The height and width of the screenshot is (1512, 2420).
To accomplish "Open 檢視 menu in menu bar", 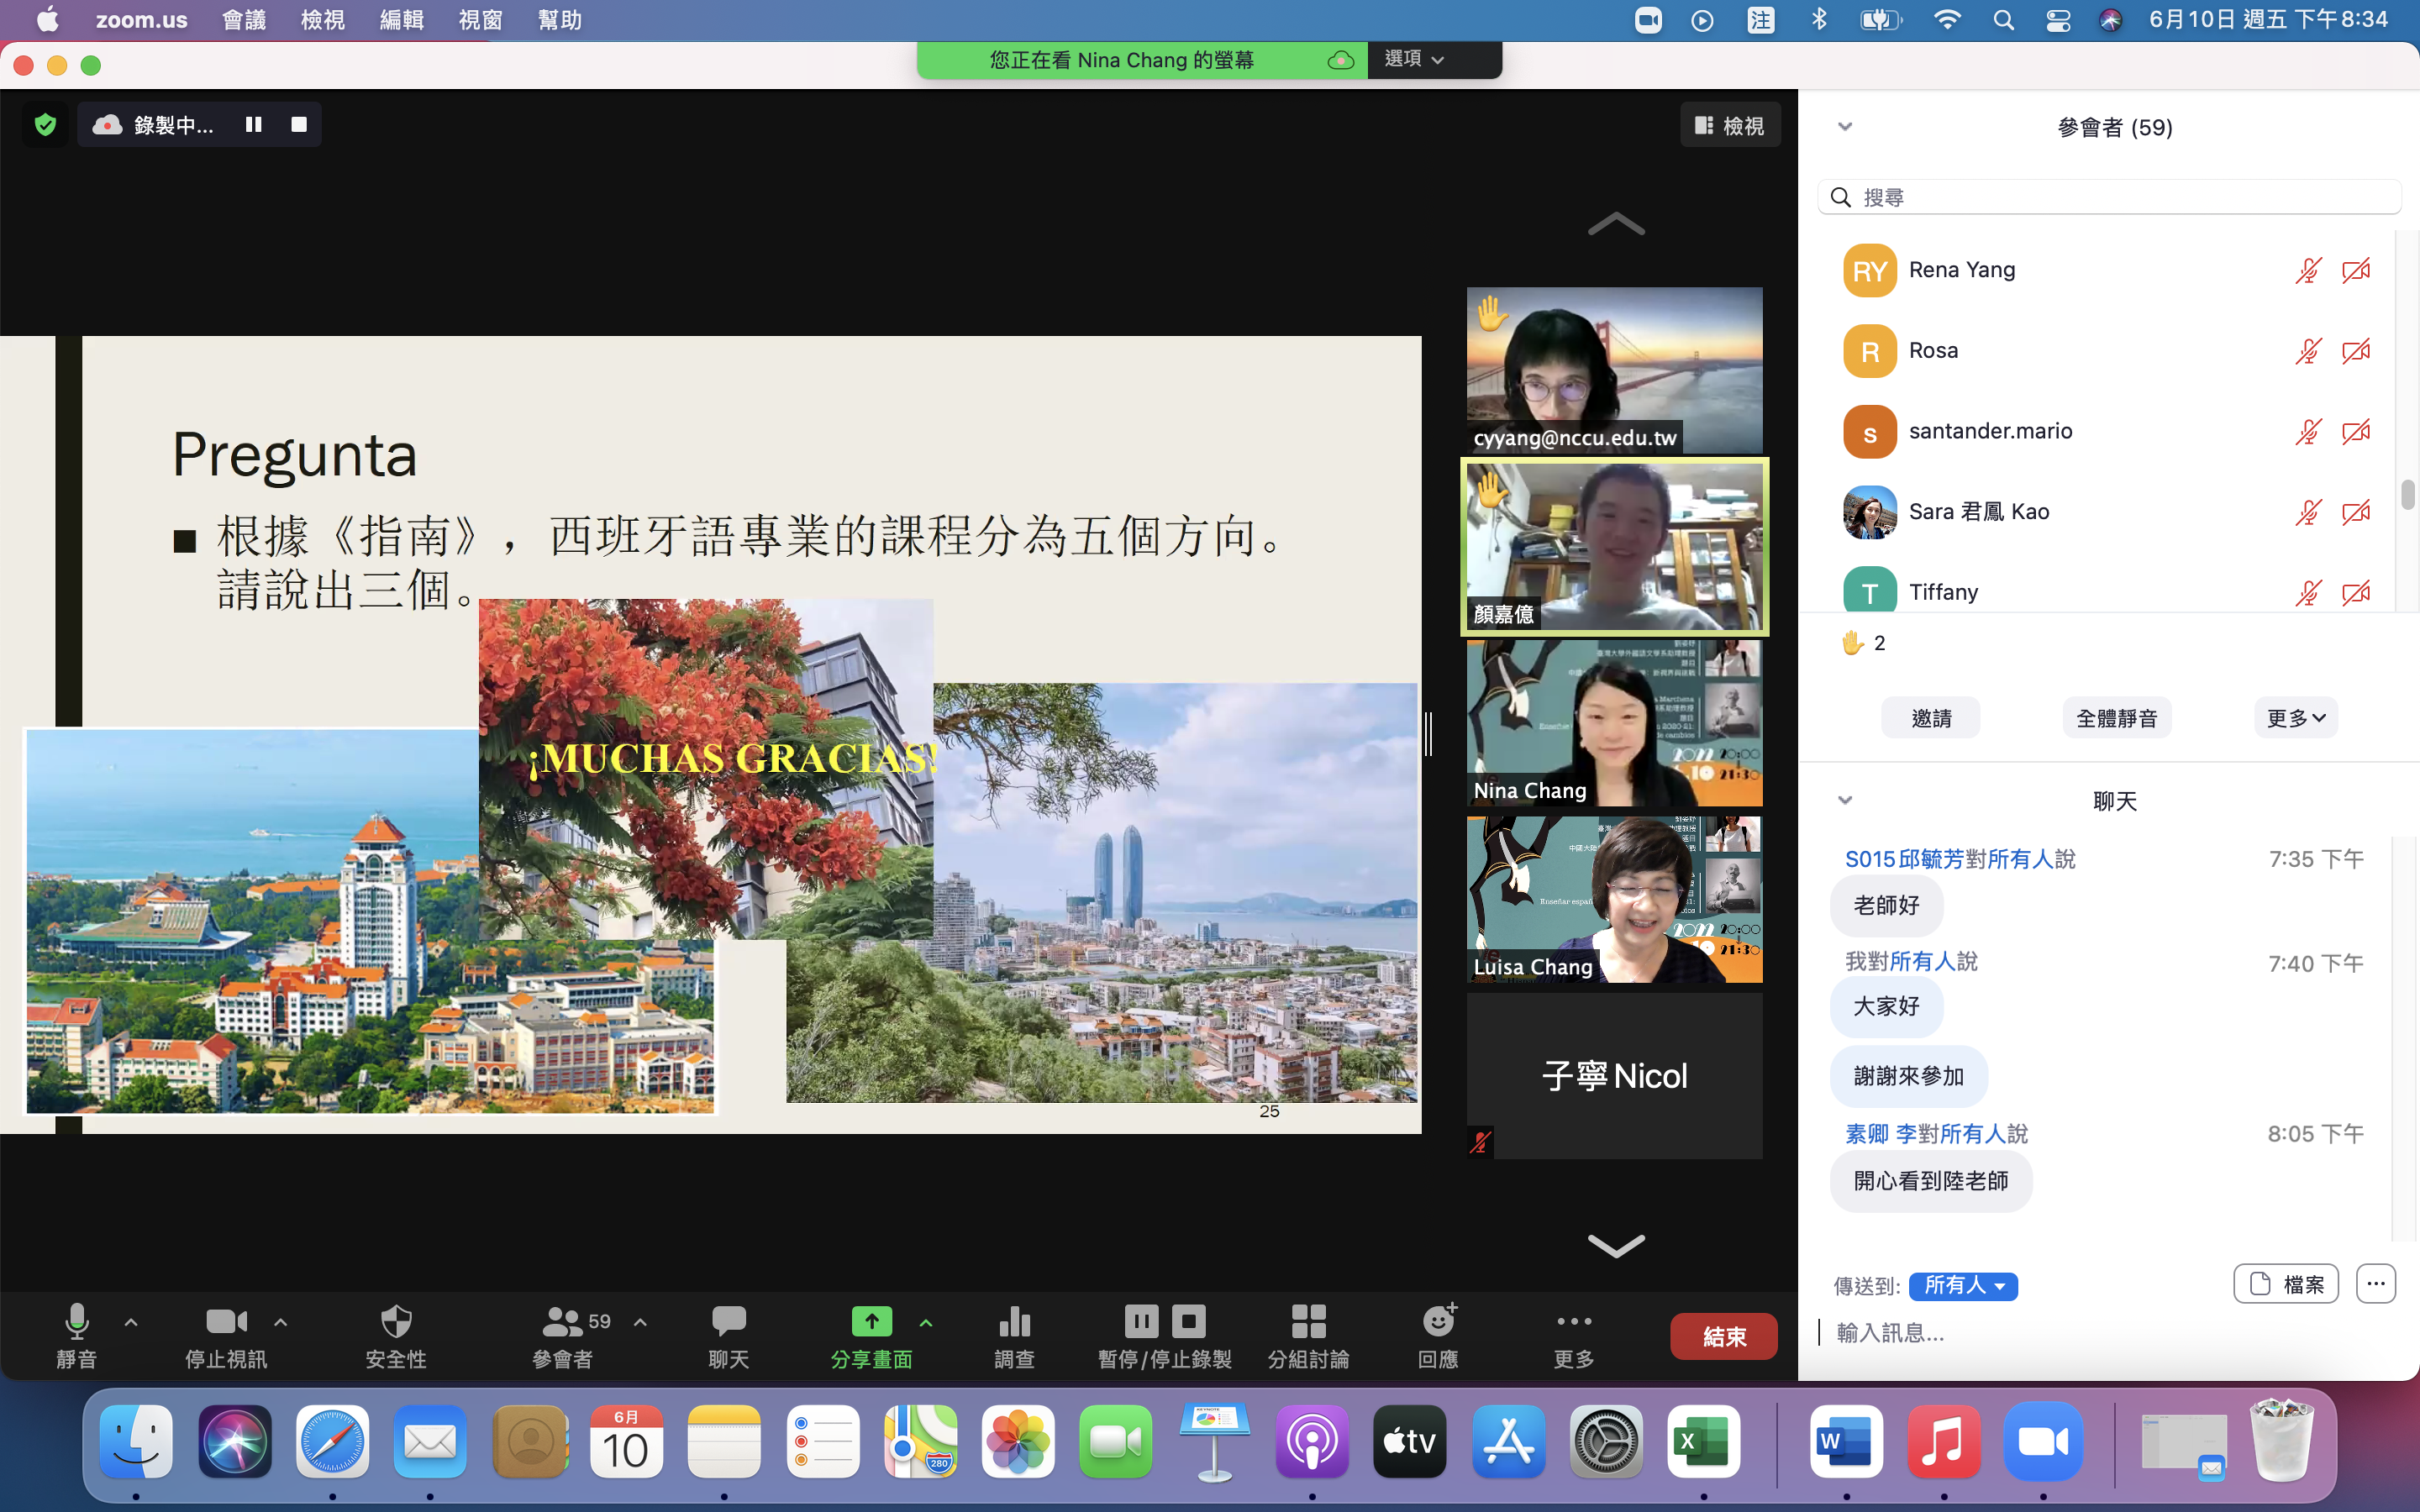I will pos(323,20).
